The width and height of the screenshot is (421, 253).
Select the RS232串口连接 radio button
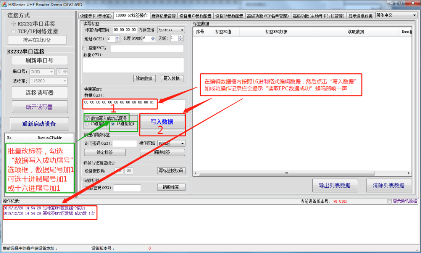point(14,24)
